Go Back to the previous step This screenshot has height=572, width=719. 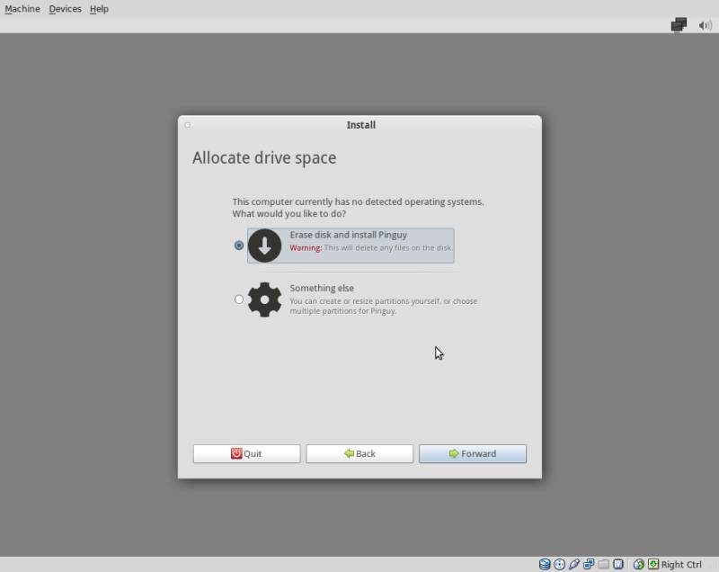tap(359, 453)
